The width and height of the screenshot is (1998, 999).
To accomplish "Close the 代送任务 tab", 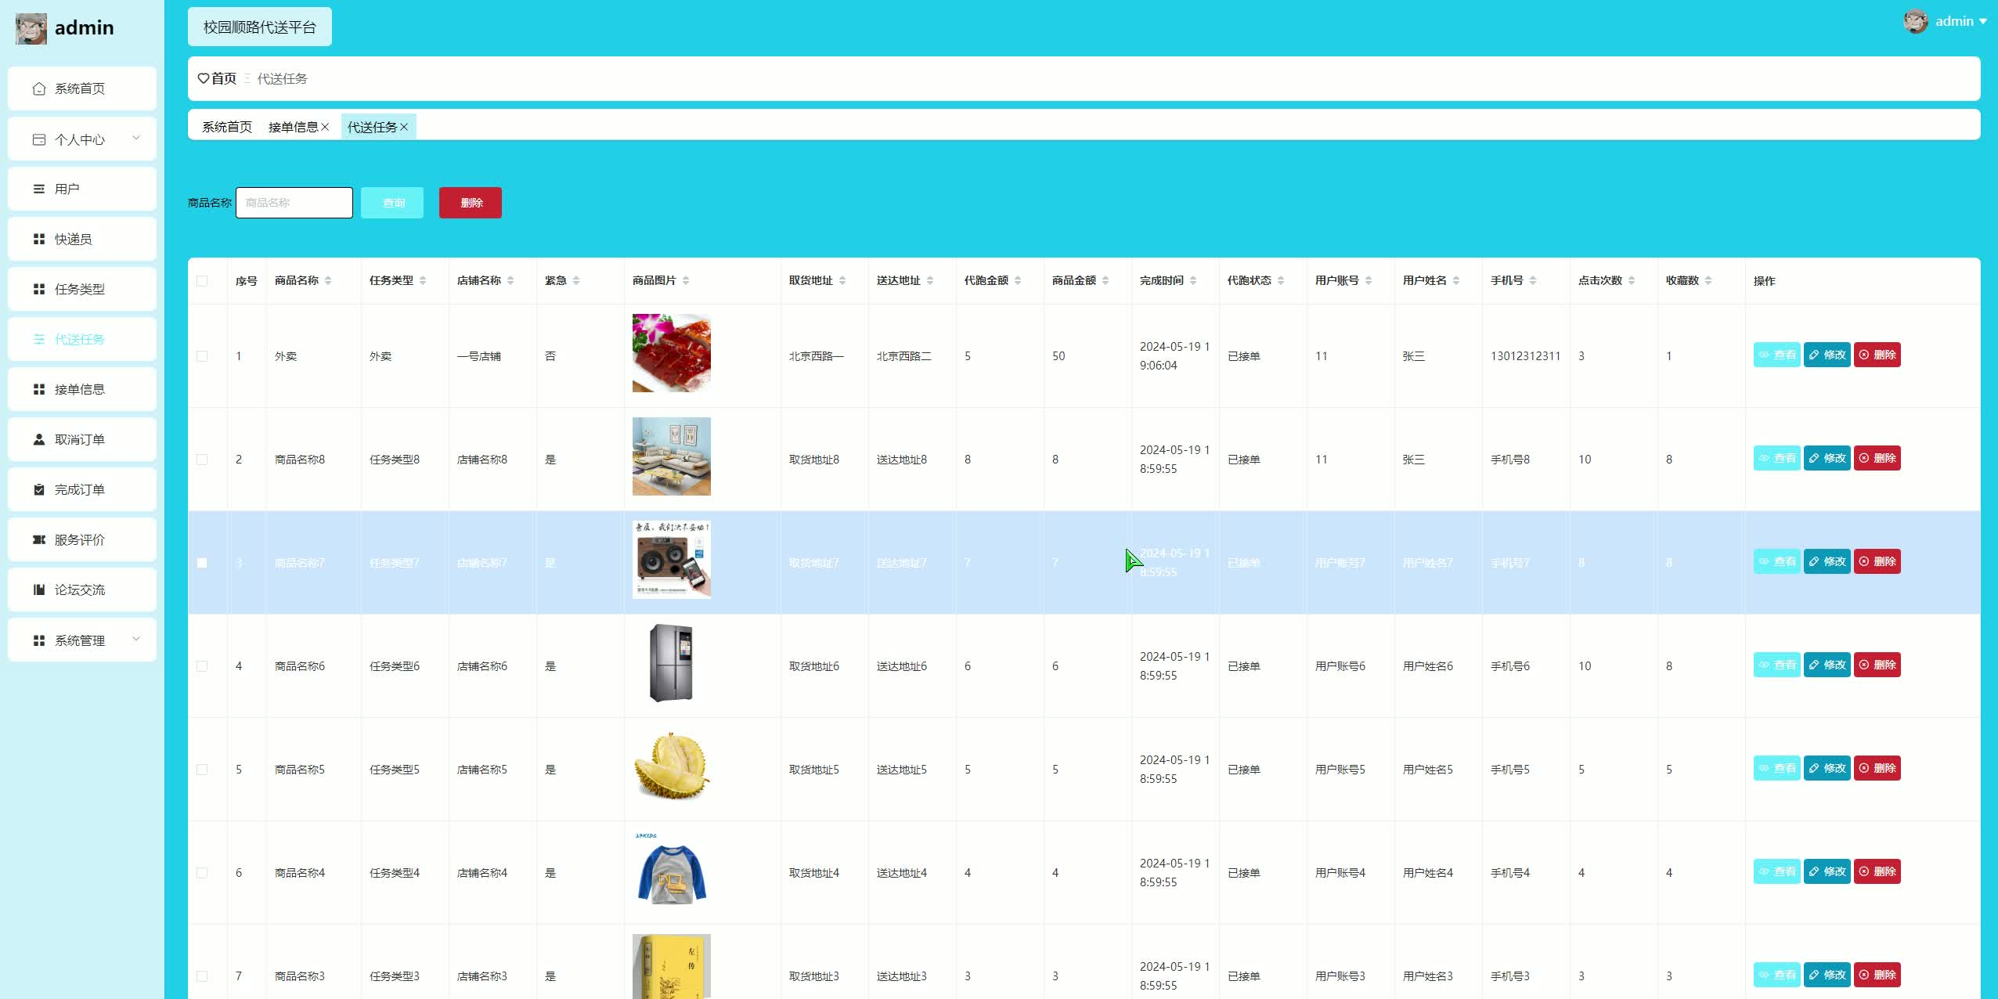I will [404, 127].
